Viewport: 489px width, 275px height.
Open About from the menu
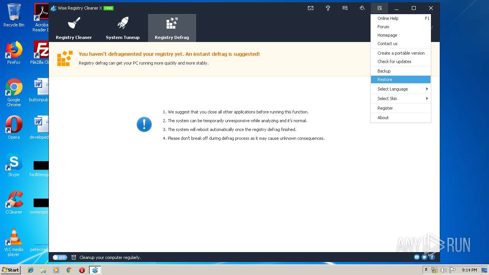[401, 118]
